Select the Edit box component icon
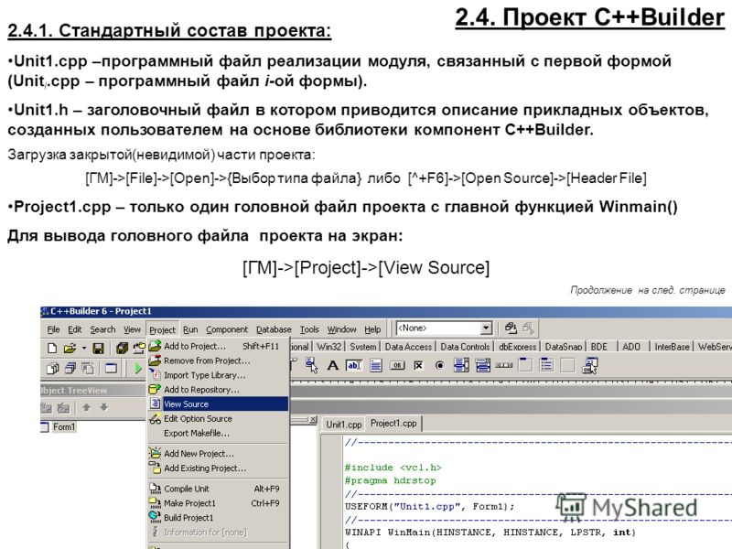 (354, 365)
